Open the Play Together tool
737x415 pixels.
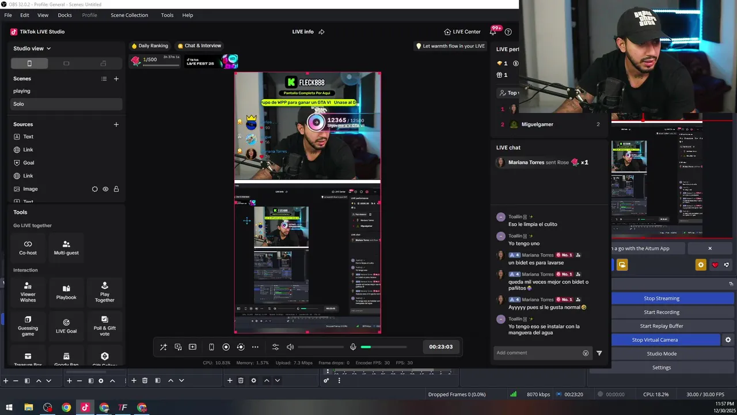[105, 292]
